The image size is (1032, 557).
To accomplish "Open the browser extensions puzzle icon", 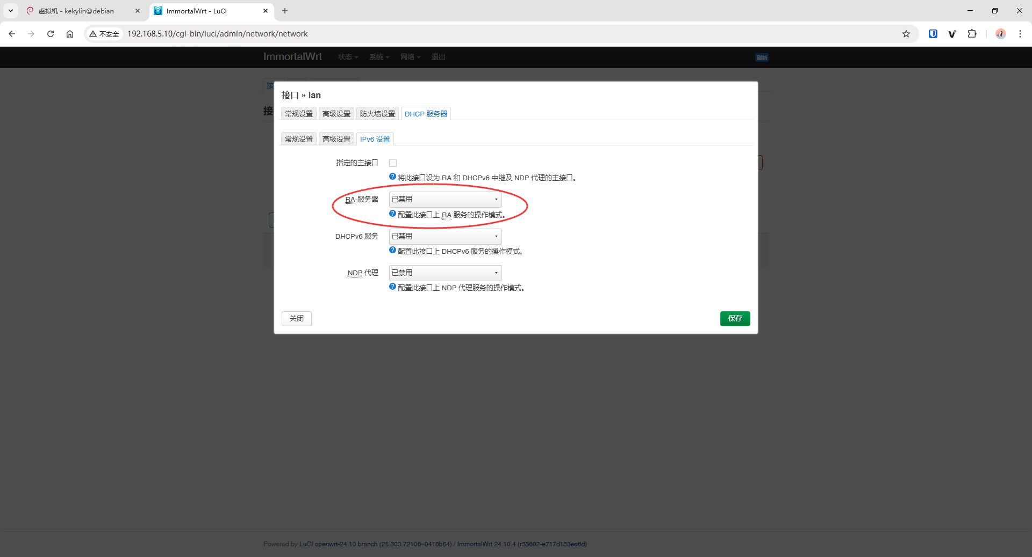I will coord(972,33).
